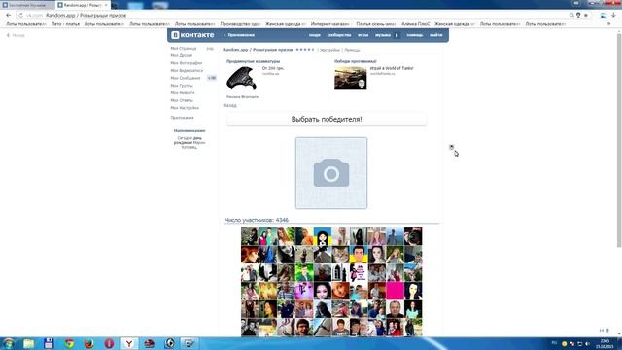622x350 pixels.
Task: Open the 'Платья осень-зима' bookmark
Action: click(x=376, y=24)
